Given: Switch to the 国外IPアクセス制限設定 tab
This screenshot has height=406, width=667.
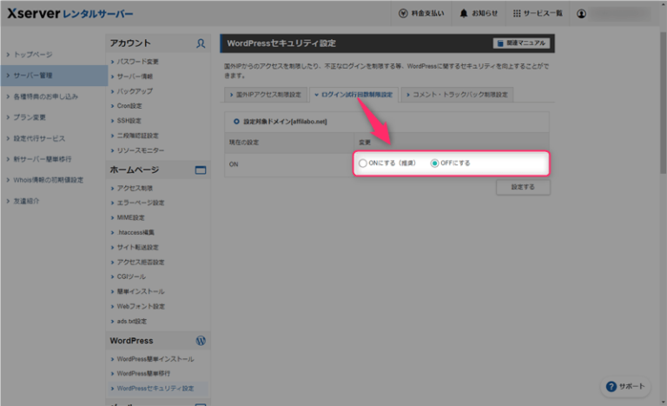Looking at the screenshot, I should point(264,94).
